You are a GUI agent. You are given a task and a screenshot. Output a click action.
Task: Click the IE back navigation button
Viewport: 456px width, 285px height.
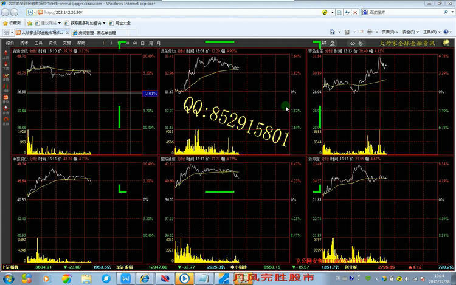point(7,12)
